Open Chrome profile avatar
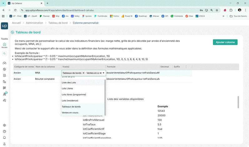This screenshot has height=147, width=249. [240, 10]
